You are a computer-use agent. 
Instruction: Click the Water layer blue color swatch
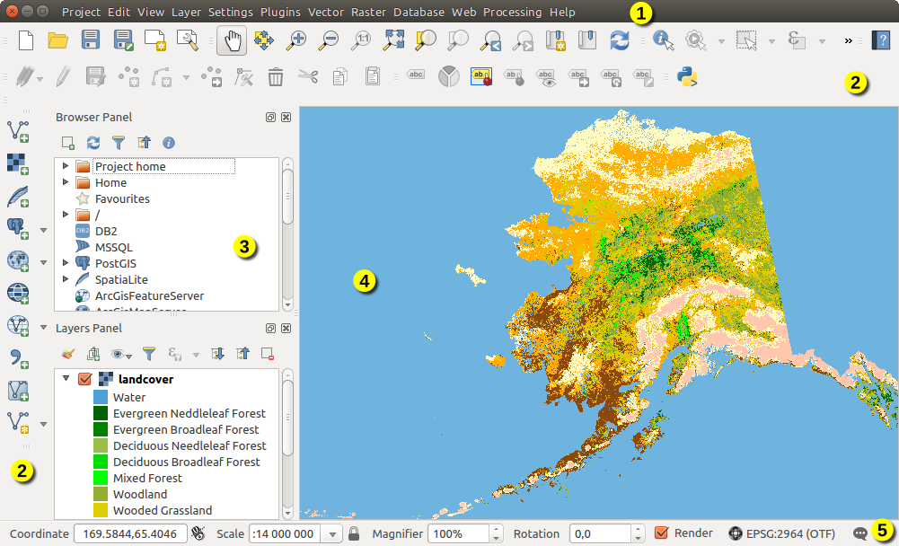pos(101,397)
